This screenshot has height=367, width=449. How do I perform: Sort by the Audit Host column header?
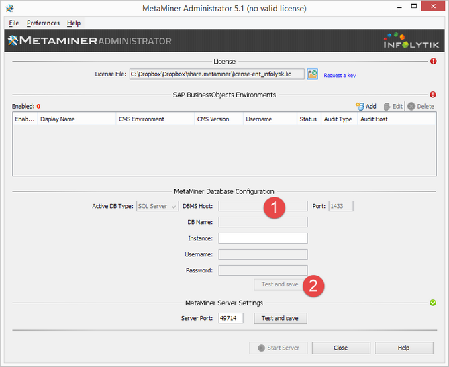[397, 119]
